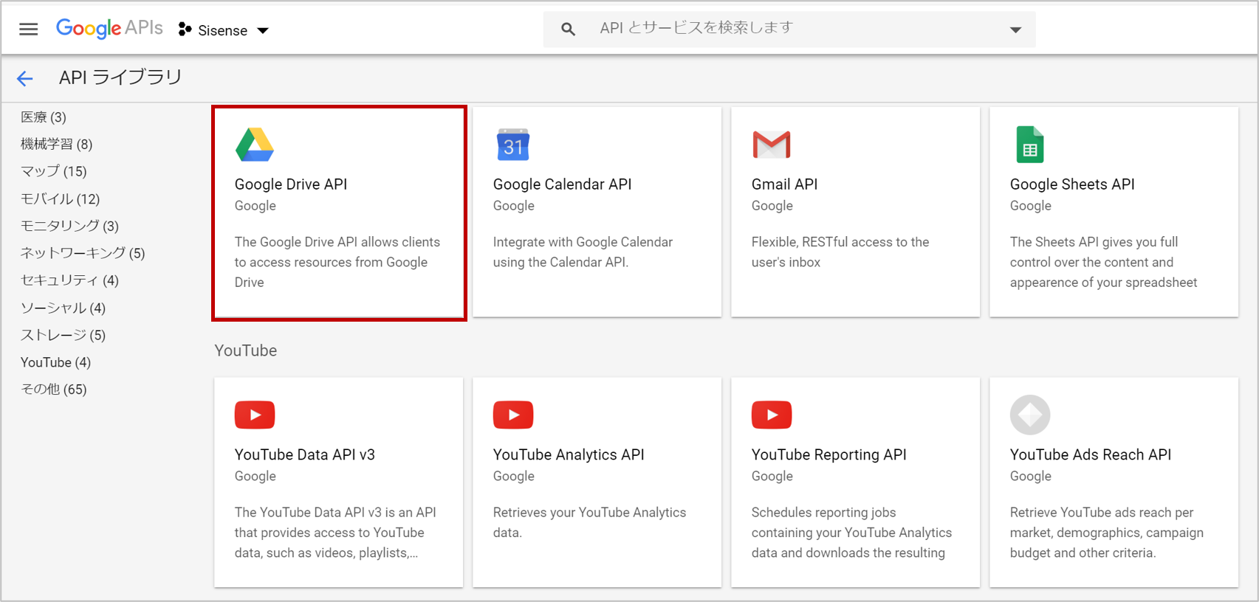Screen dimensions: 1259x602
Task: Click the YouTube Reporting API play icon
Action: [x=772, y=415]
